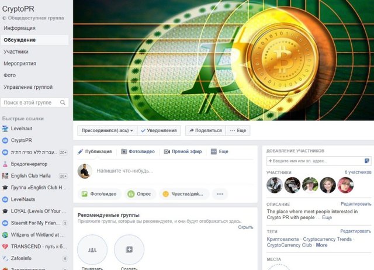The width and height of the screenshot is (374, 270).
Task: Click the Создать new group plus icon
Action: pos(129,250)
